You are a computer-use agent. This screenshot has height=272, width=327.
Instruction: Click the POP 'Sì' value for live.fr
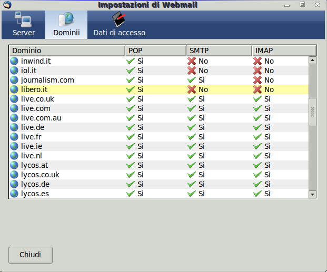(141, 137)
